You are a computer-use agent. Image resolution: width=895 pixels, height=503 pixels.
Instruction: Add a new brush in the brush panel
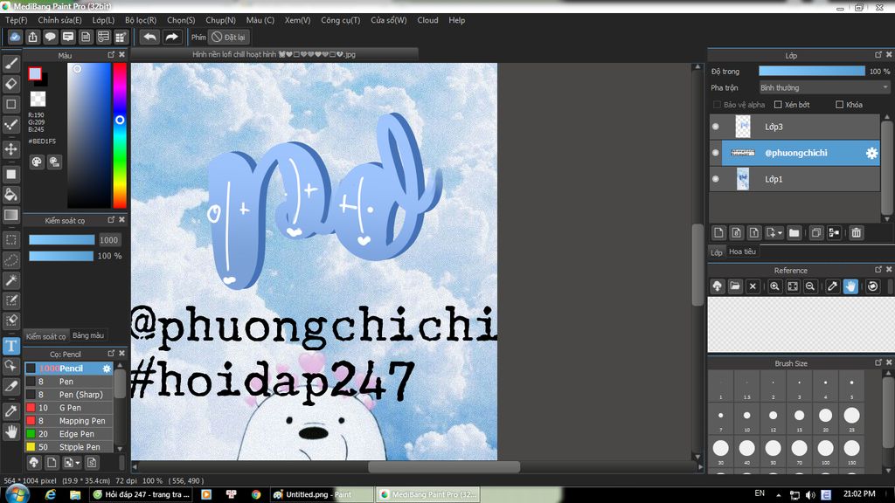pos(52,463)
